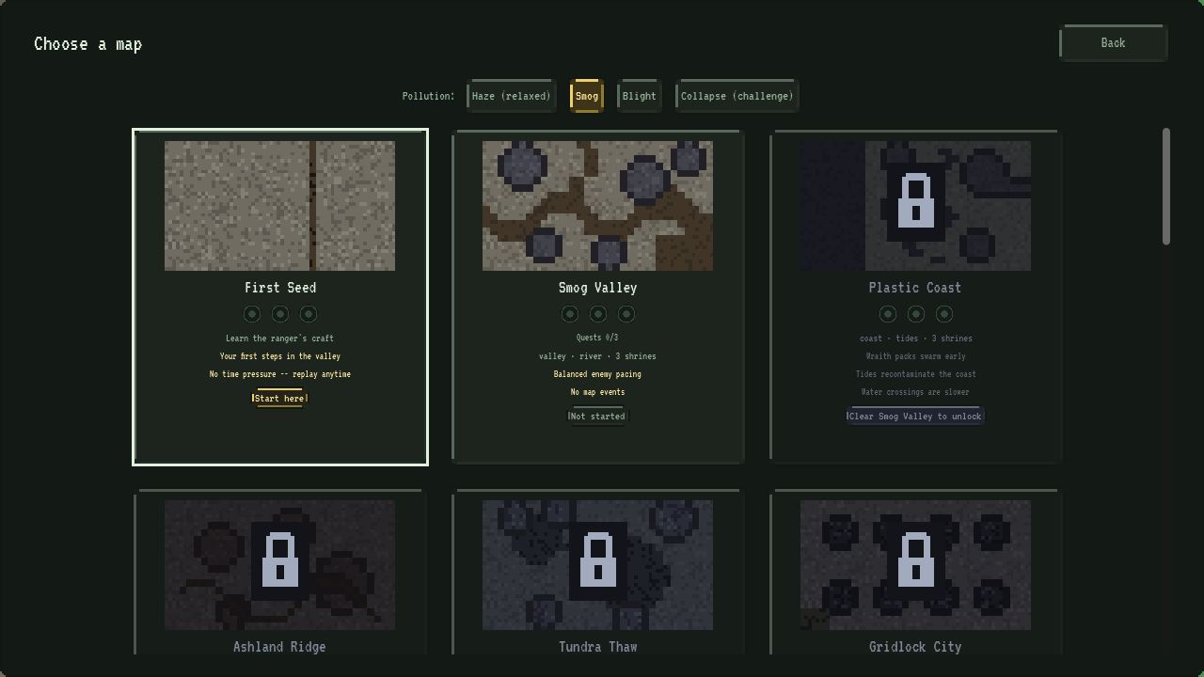Go back using the Back button
Viewport: 1204px width, 677px height.
[1113, 43]
